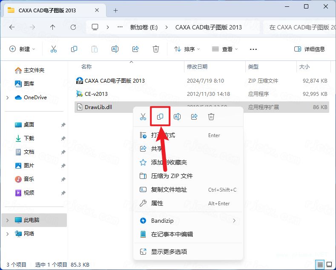
Task: Click the chevron after the PC icon in the address bar
Action: 108,27
